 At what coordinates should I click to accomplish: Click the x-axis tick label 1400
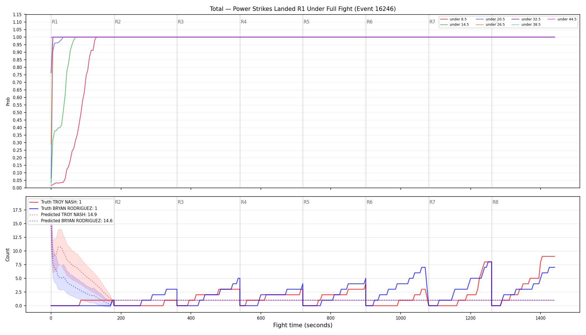(x=541, y=318)
